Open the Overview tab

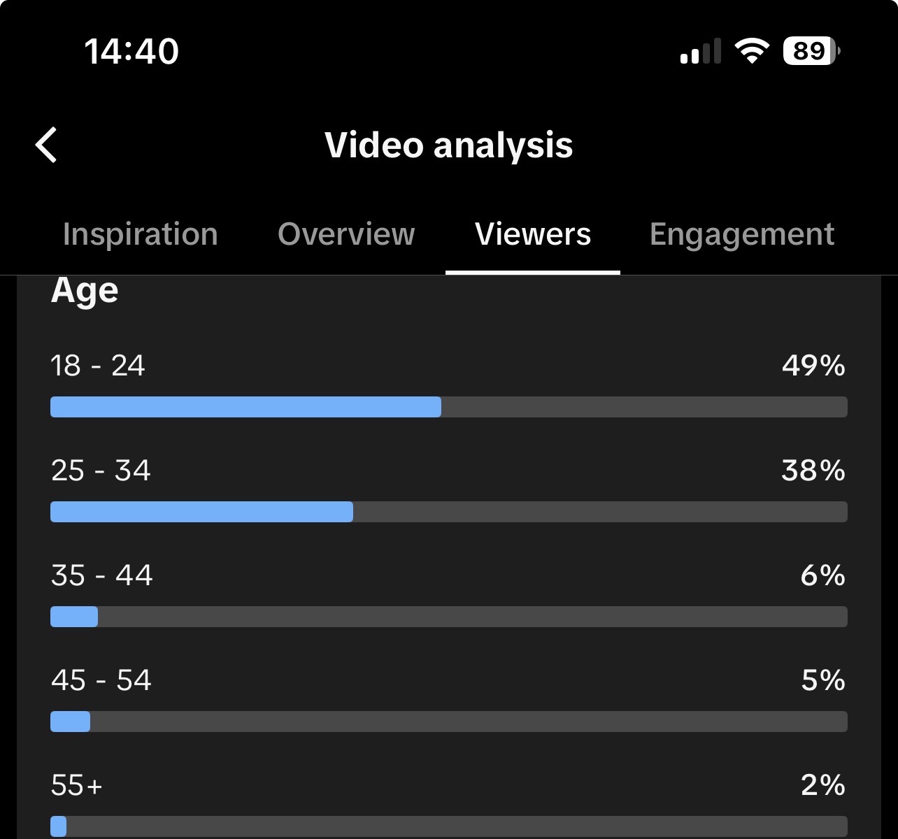[346, 234]
